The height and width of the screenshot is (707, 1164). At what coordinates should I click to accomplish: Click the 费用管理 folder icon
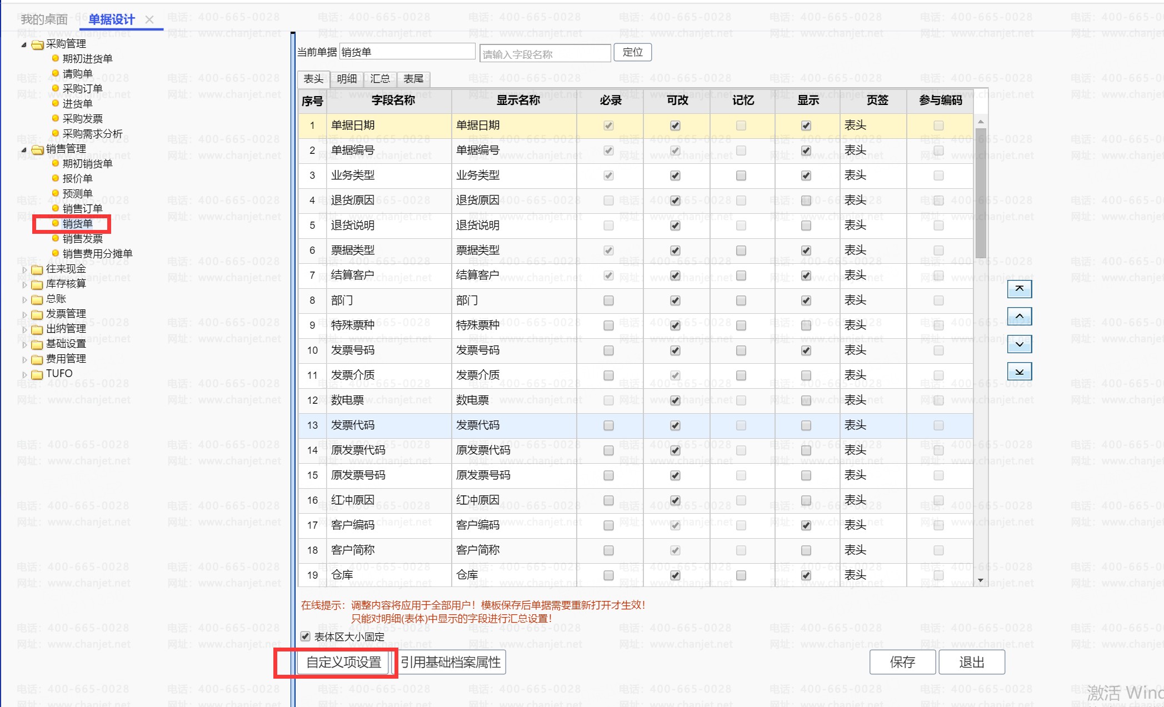37,359
